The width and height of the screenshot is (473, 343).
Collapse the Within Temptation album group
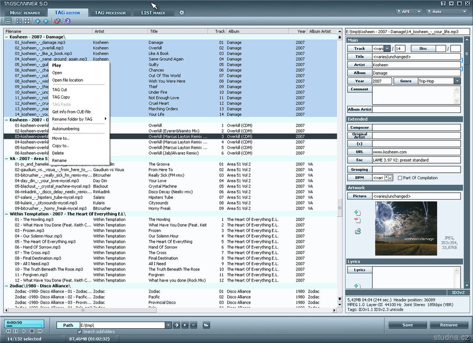[x=7, y=214]
